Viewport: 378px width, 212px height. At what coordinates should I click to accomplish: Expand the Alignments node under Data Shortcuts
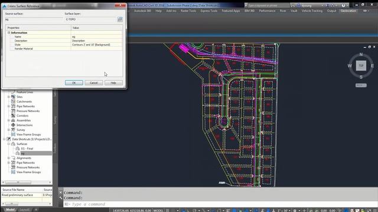point(9,158)
